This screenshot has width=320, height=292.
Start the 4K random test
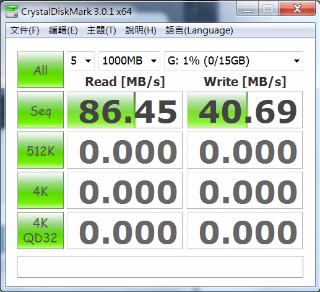coord(40,190)
